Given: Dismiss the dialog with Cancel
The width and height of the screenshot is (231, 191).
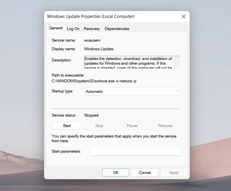Looking at the screenshot, I should 145,172.
